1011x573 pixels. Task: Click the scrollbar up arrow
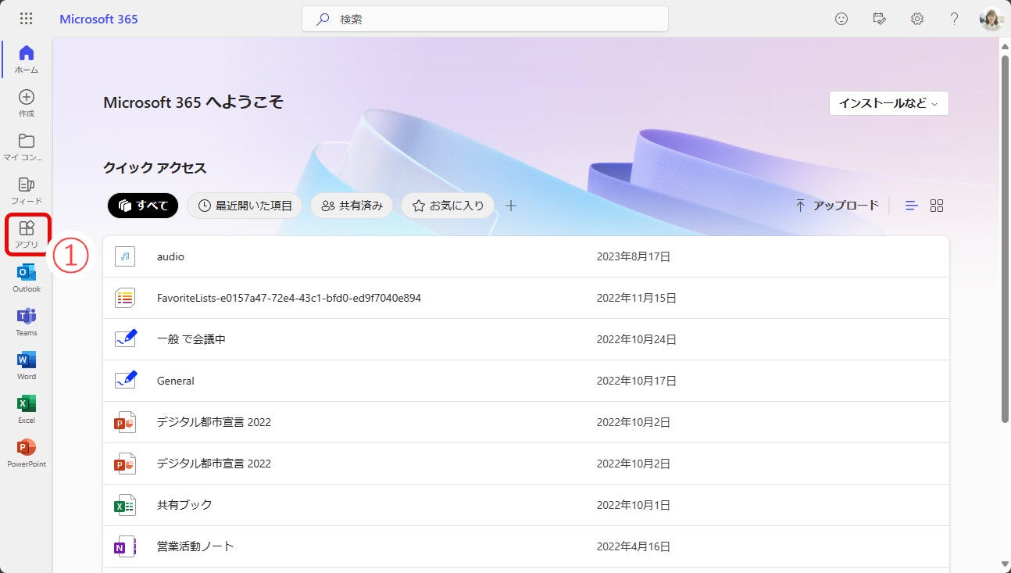[x=1004, y=45]
